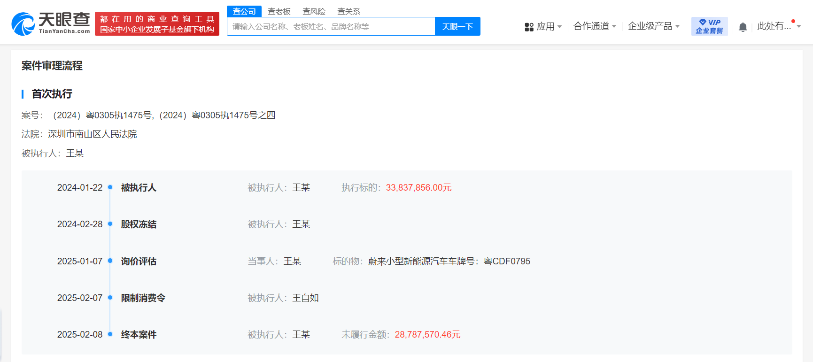The width and height of the screenshot is (813, 362).
Task: Click the 深圳市南山区人民法院 court name
Action: click(x=93, y=134)
